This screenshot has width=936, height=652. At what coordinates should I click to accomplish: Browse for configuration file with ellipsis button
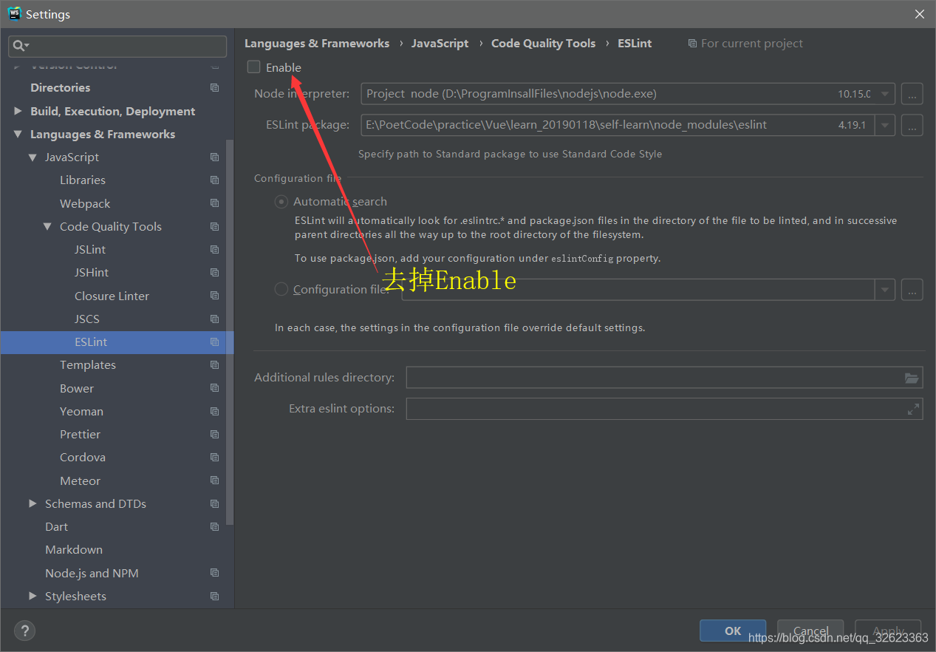tap(912, 290)
